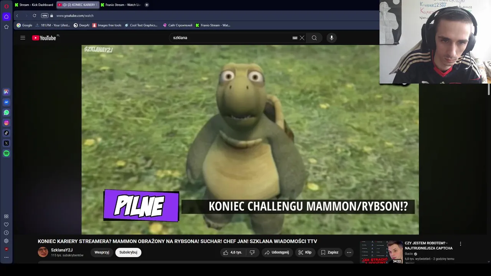Open DeepAI bookmark in bookmarks bar
The width and height of the screenshot is (491, 276).
pyautogui.click(x=81, y=25)
